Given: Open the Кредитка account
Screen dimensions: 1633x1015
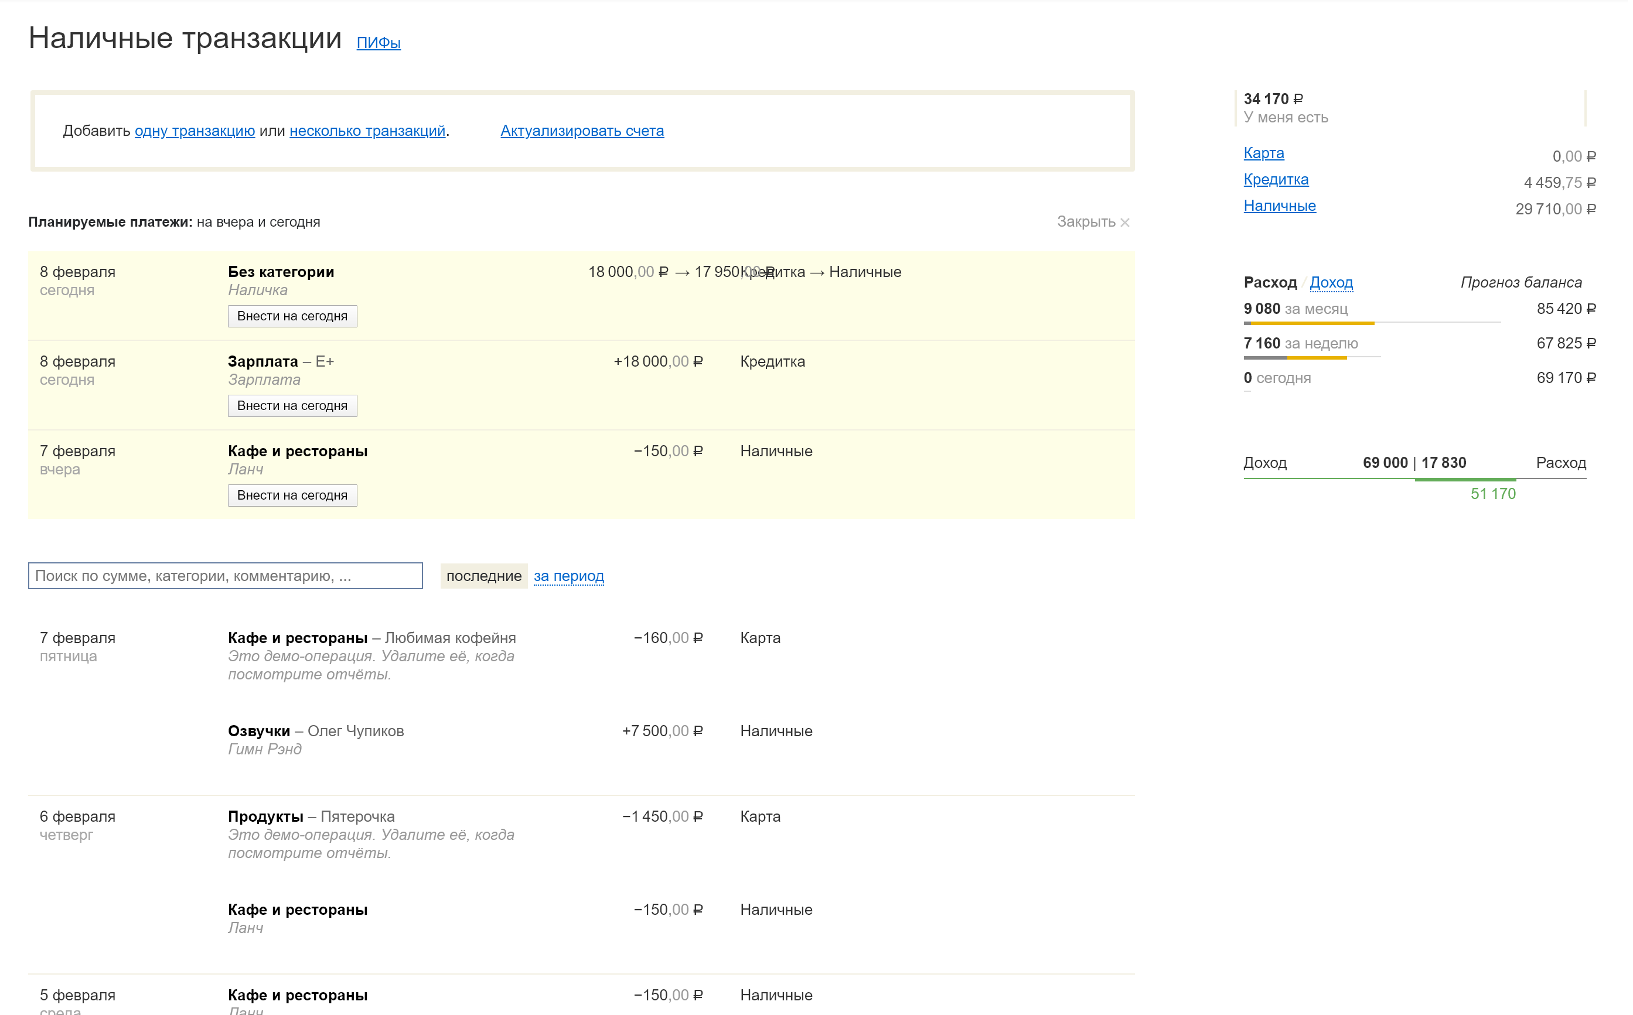Looking at the screenshot, I should tap(1275, 179).
